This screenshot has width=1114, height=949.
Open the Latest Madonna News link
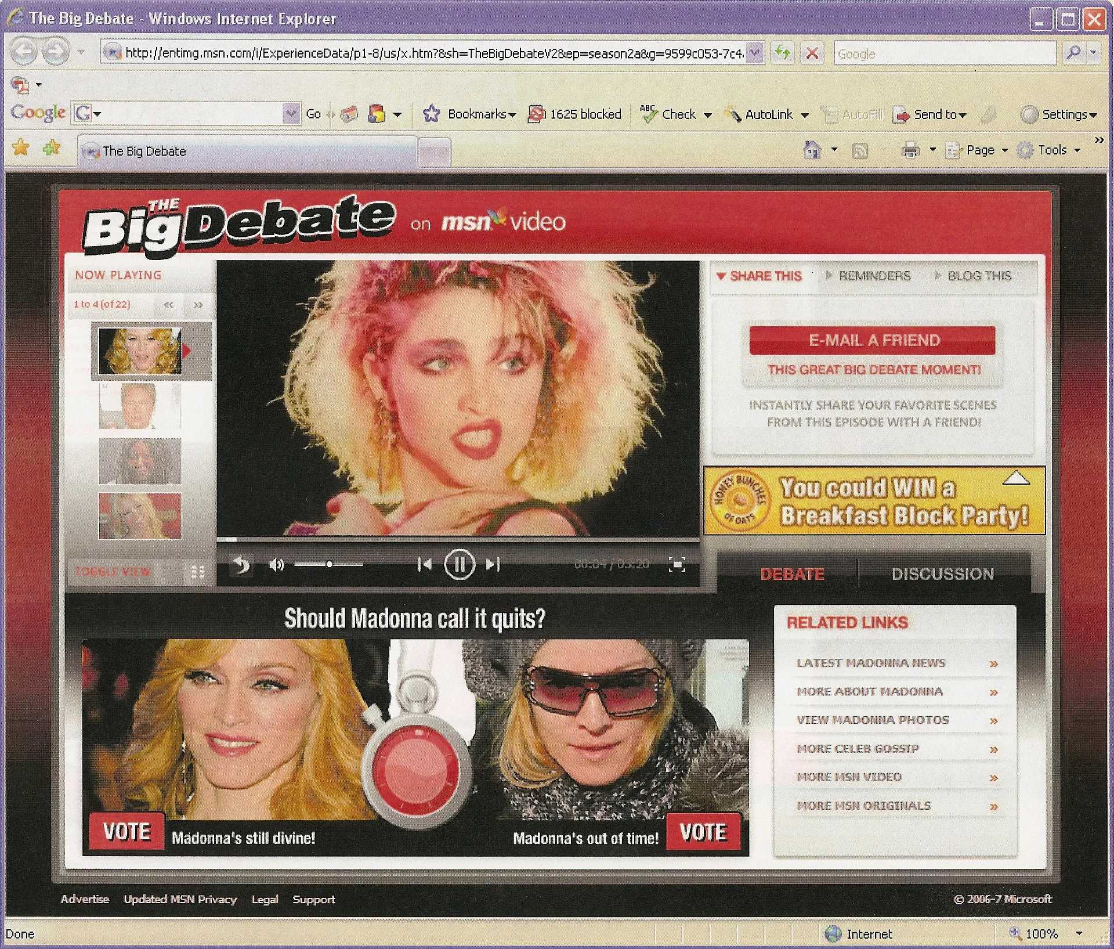pos(870,663)
